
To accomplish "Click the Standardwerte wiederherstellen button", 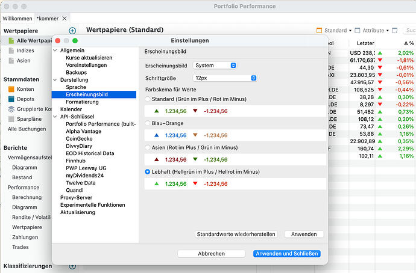I will click(x=236, y=234).
